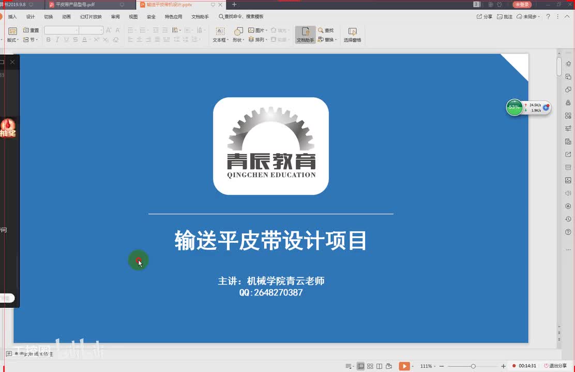Screen dimensions: 575x372
Task: Click the 查找命令 search box
Action: pos(241,17)
